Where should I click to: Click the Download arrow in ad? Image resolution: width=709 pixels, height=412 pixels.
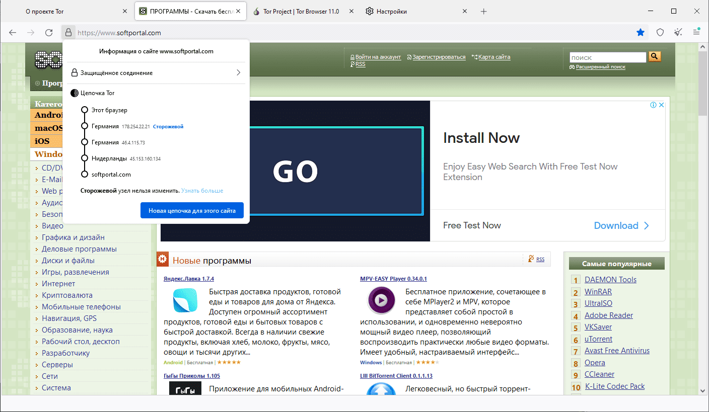click(x=647, y=226)
